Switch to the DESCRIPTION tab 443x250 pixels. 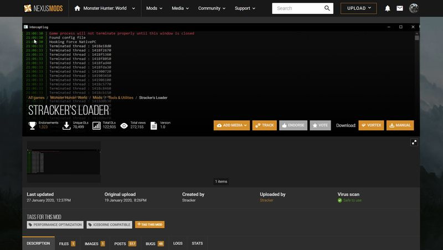pos(38,243)
